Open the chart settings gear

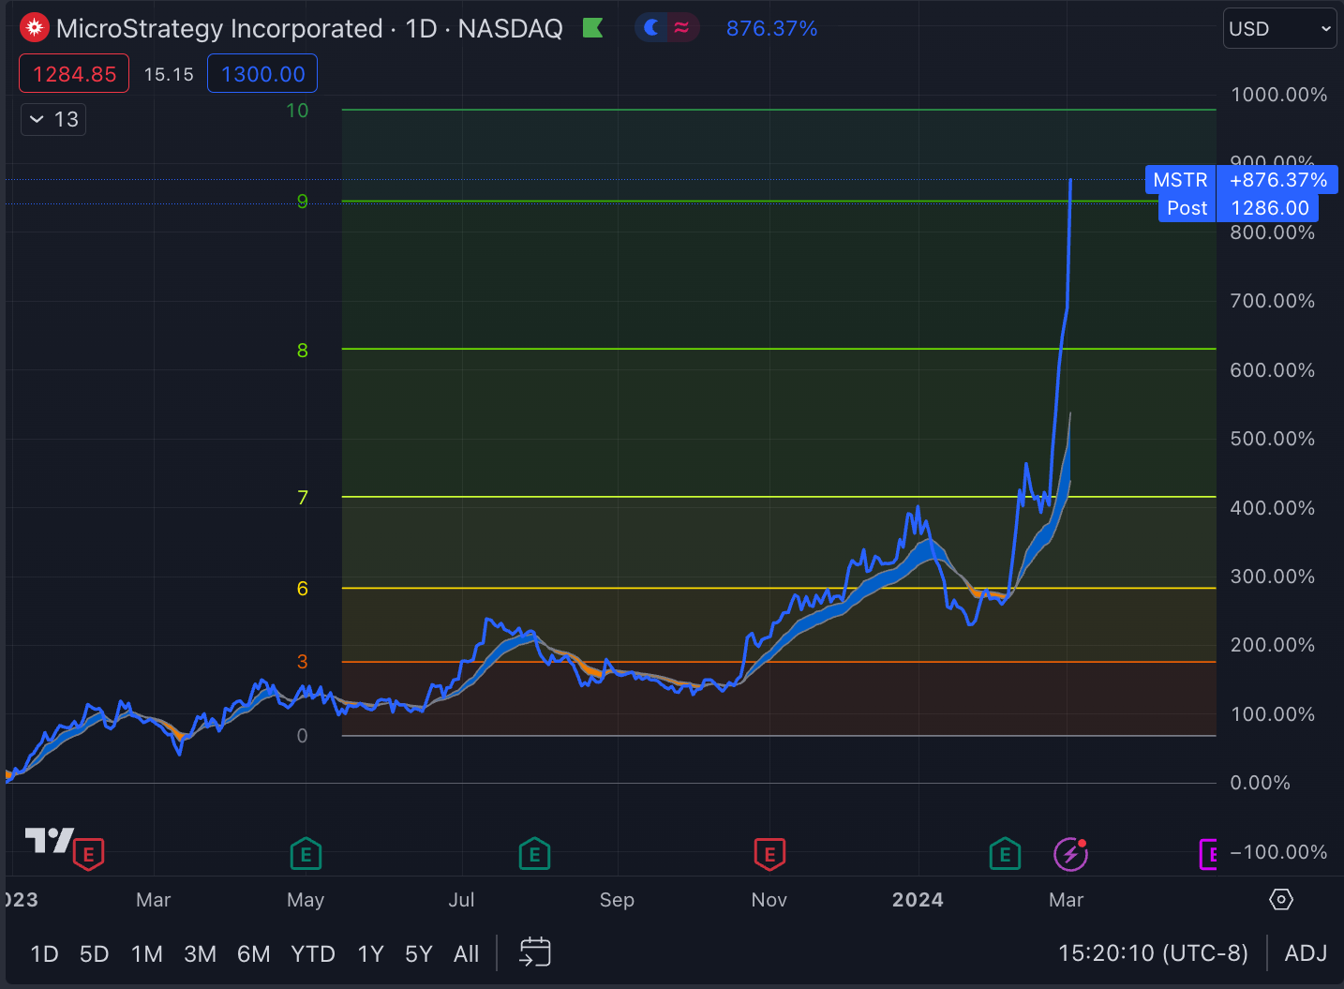[x=1280, y=899]
